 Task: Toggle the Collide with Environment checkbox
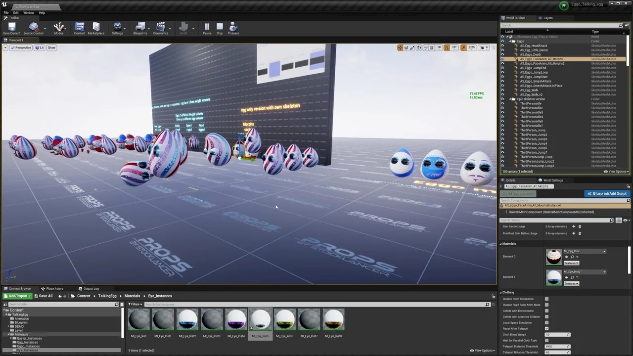click(546, 311)
